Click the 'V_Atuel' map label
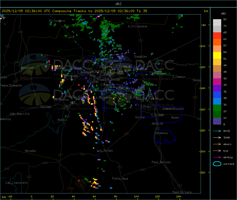The width and height of the screenshot is (237, 200). tap(135, 97)
